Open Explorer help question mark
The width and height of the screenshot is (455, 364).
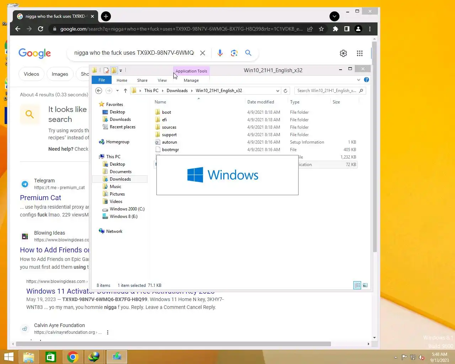(x=366, y=80)
